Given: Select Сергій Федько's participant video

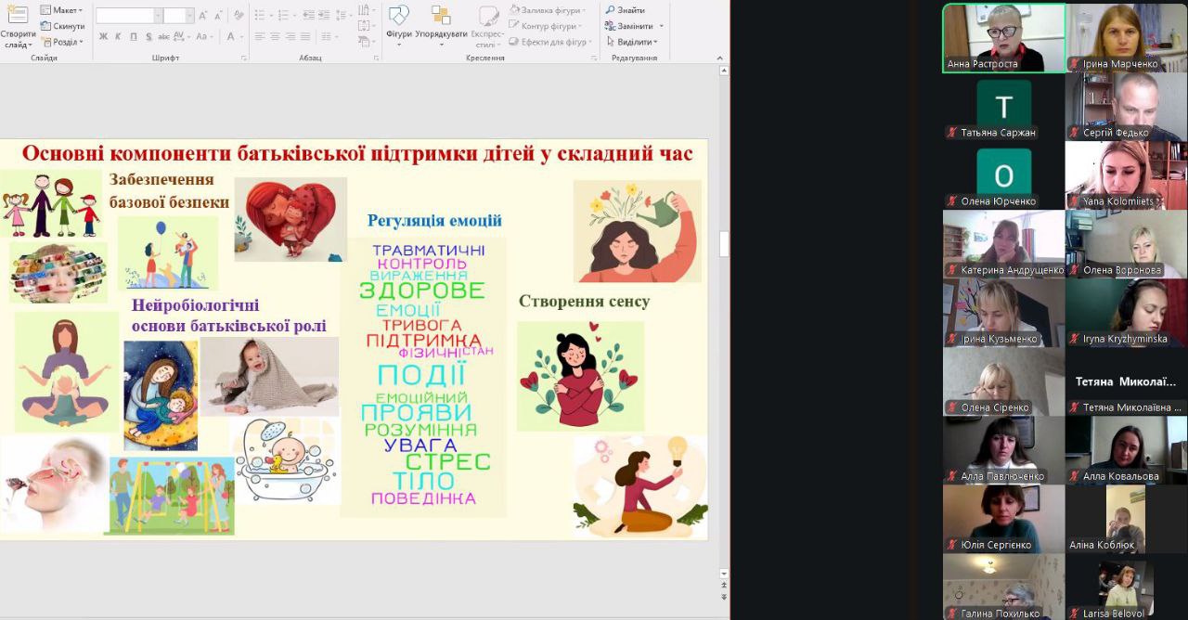Looking at the screenshot, I should point(1126,106).
